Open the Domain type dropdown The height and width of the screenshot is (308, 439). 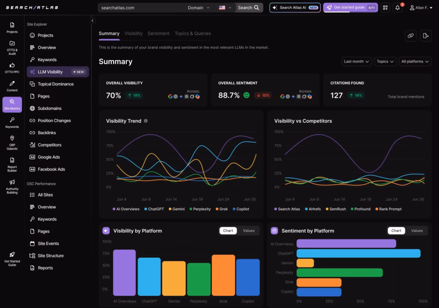tap(198, 8)
